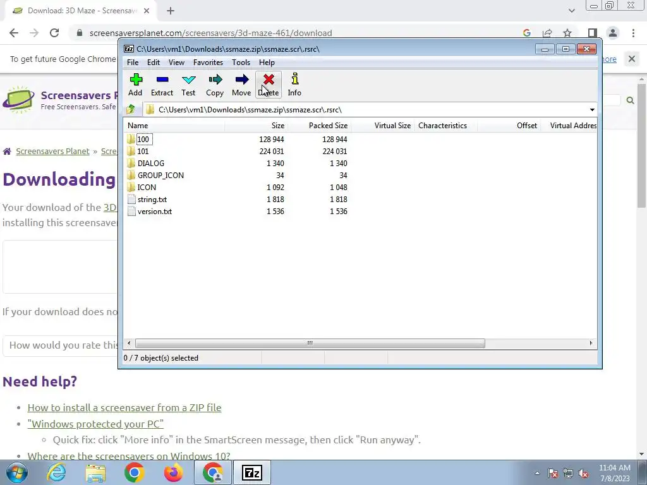This screenshot has height=485, width=647.
Task: Open a new Chrome tab
Action: [x=171, y=11]
